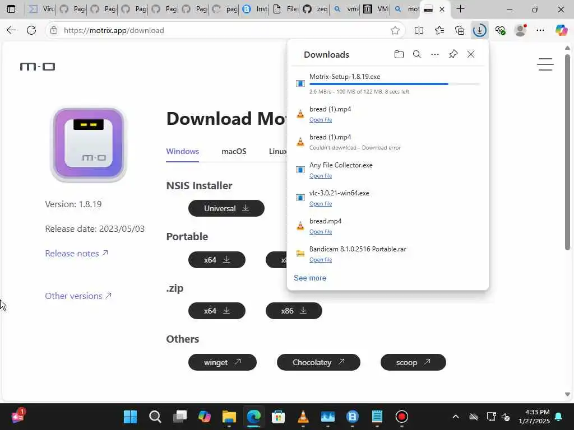Click the Motrix app icon image
574x430 pixels.
coord(88,144)
